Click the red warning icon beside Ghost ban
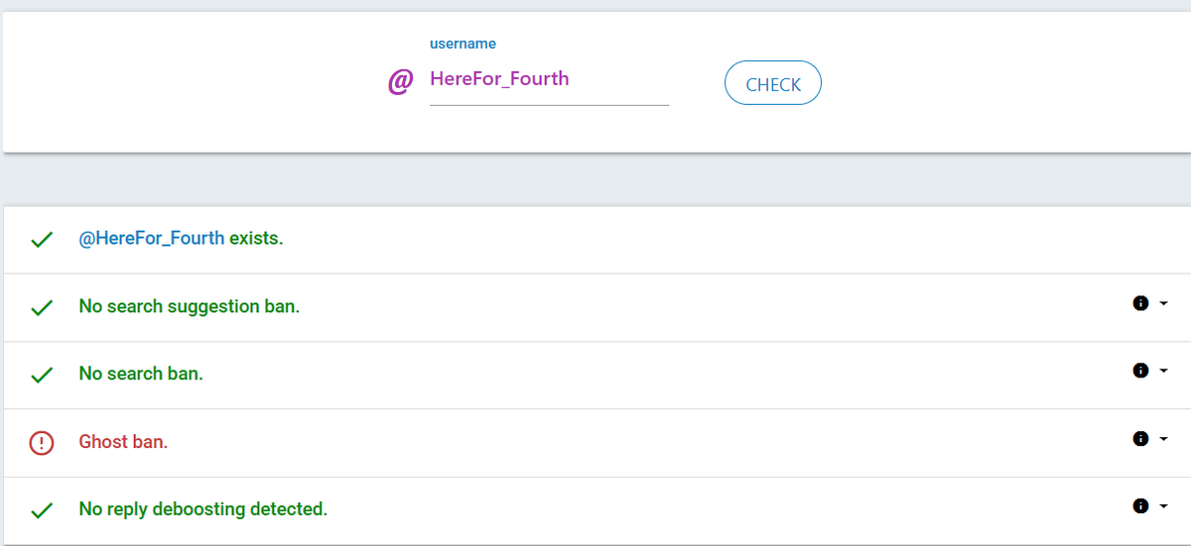 tap(42, 443)
